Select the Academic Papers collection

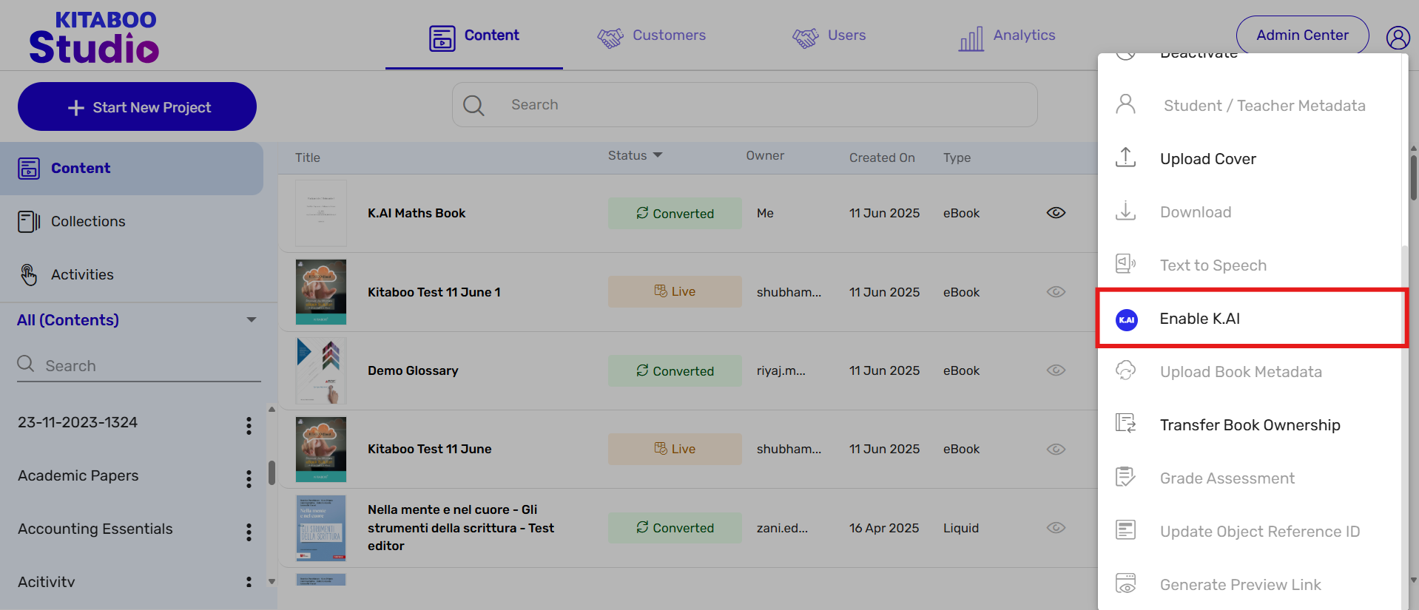coord(78,475)
